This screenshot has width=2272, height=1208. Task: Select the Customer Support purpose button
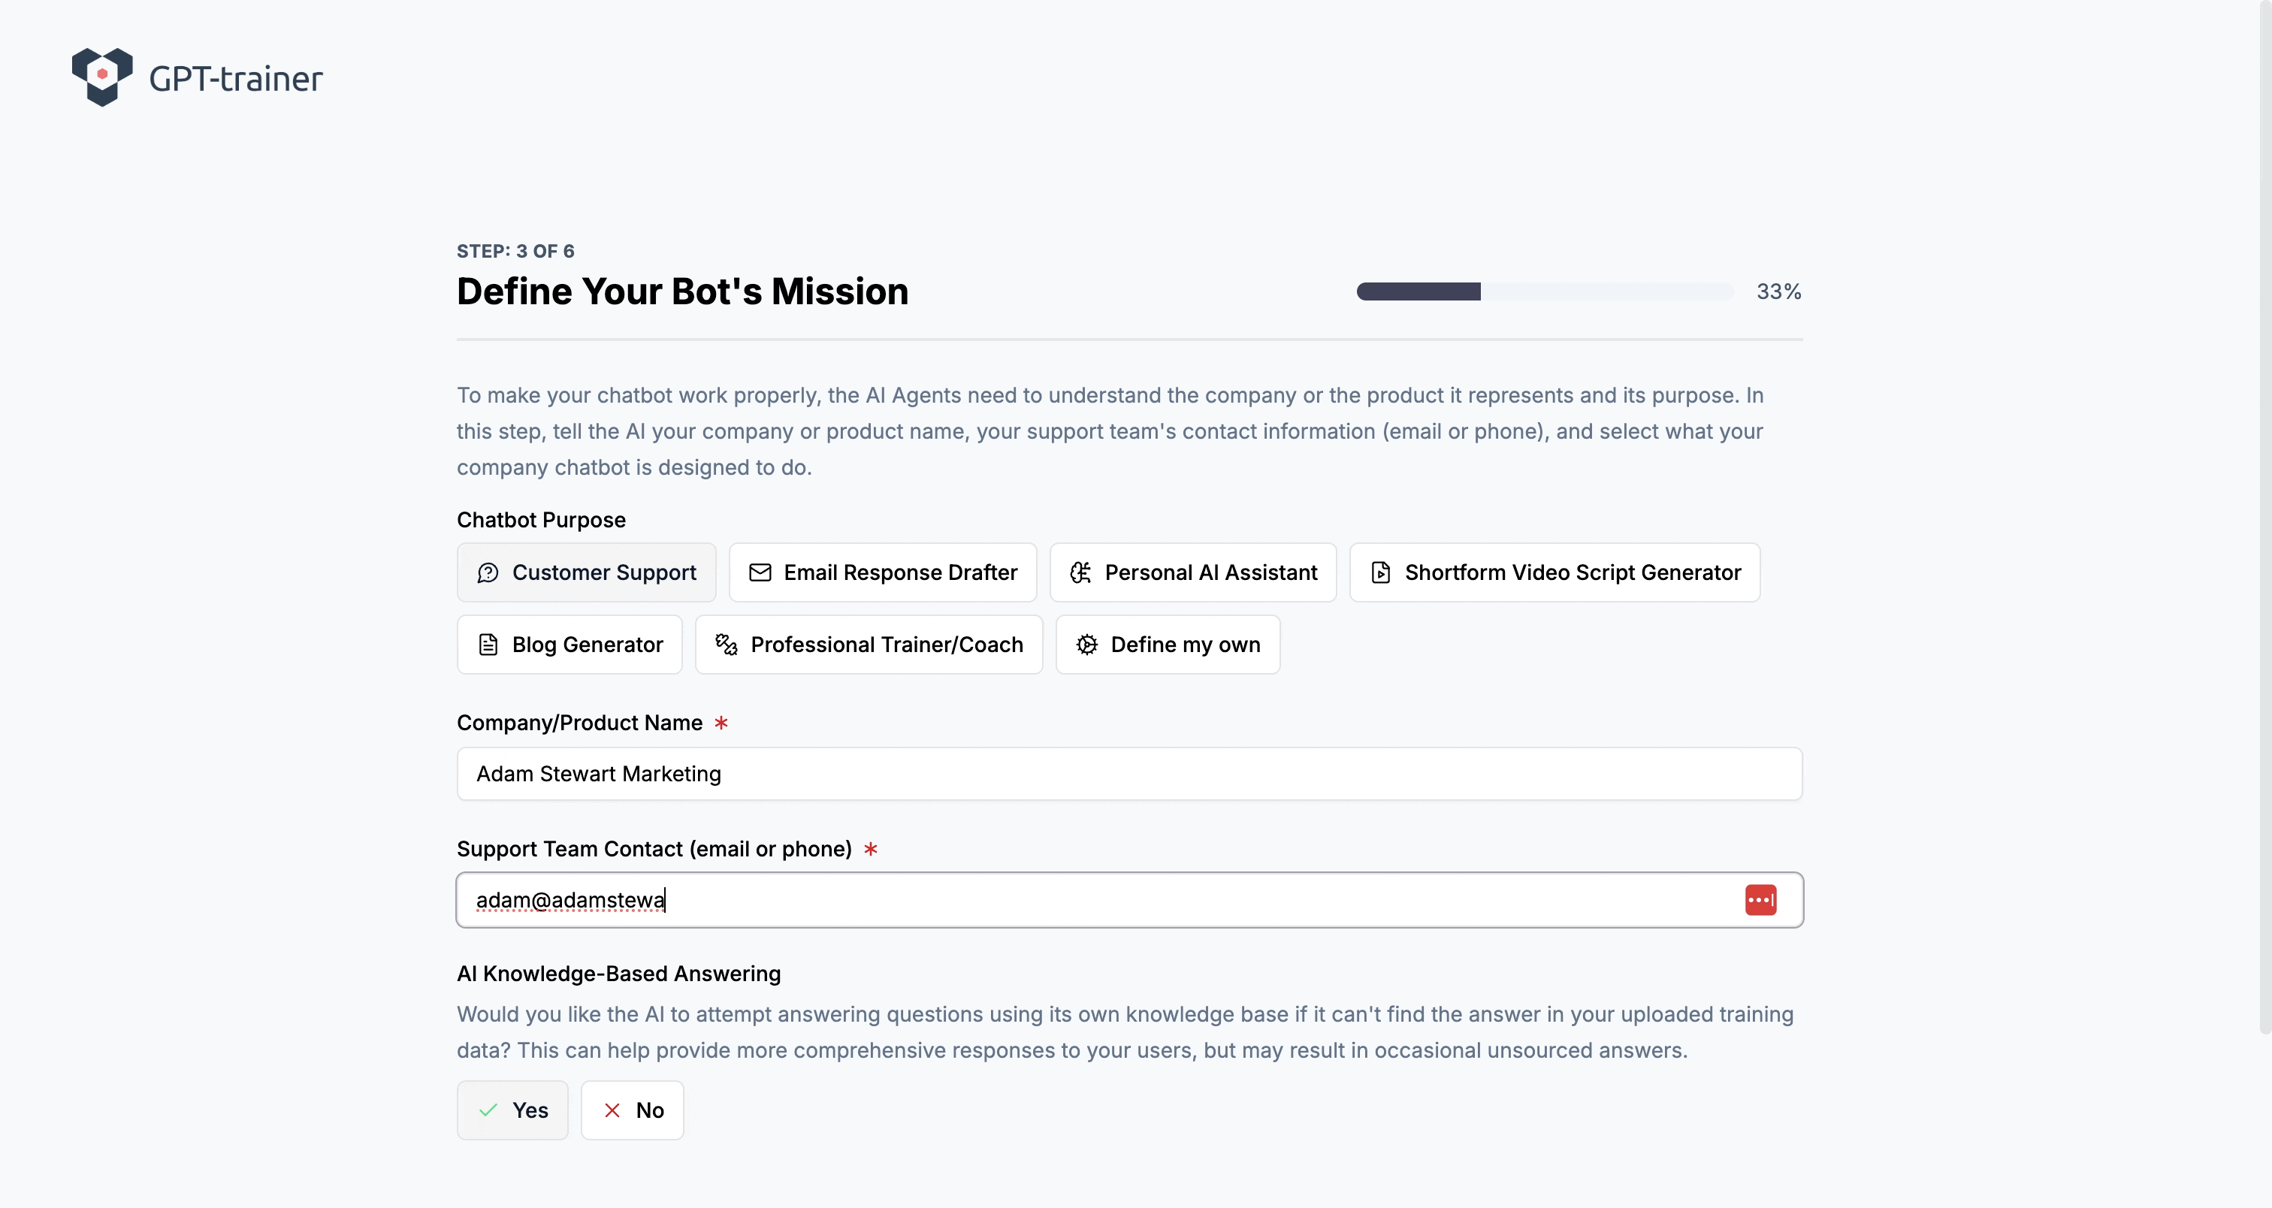tap(587, 572)
